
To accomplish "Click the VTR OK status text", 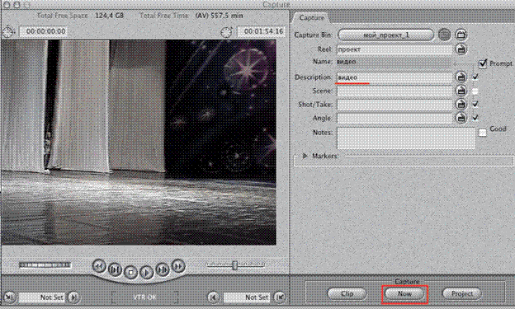I will (x=145, y=297).
